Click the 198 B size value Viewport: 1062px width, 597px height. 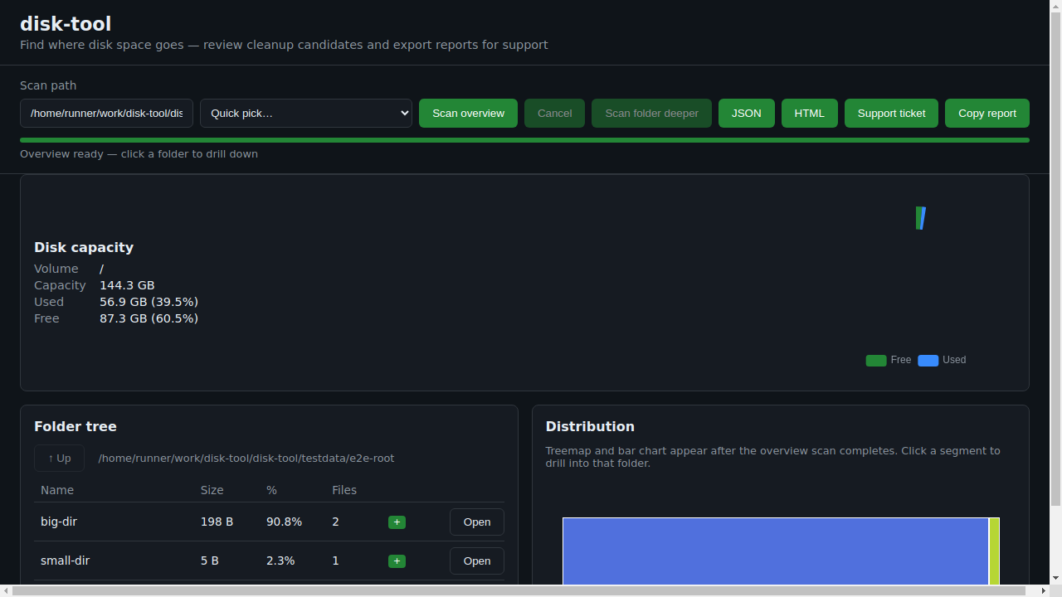click(x=217, y=522)
